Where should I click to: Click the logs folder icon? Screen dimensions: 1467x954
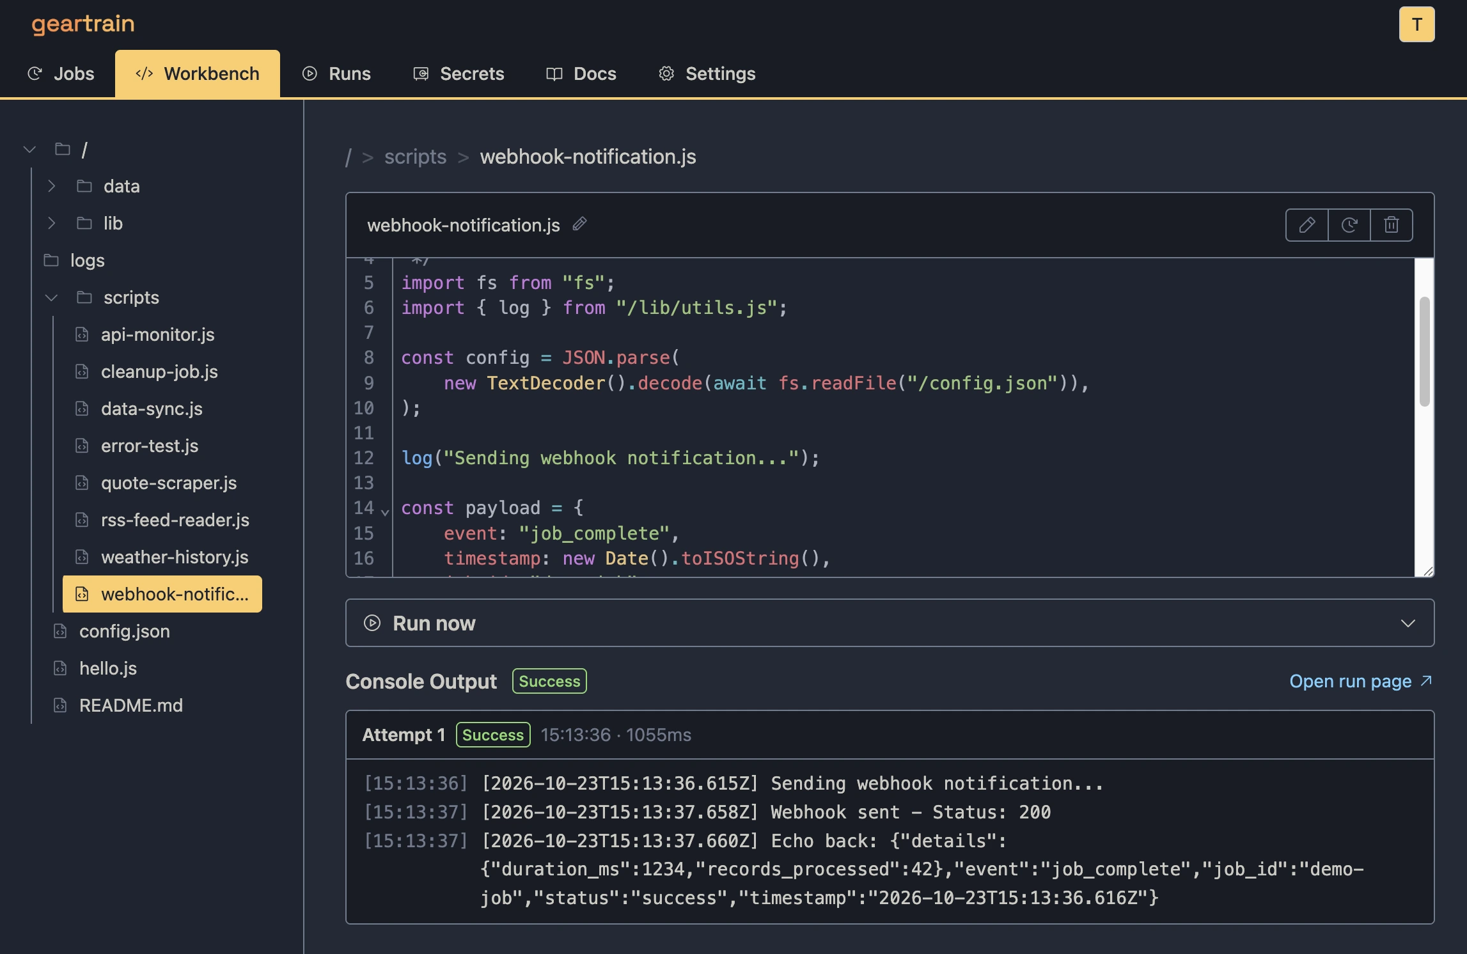[51, 260]
